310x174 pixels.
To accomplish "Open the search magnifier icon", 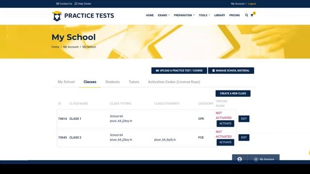I will point(247,15).
